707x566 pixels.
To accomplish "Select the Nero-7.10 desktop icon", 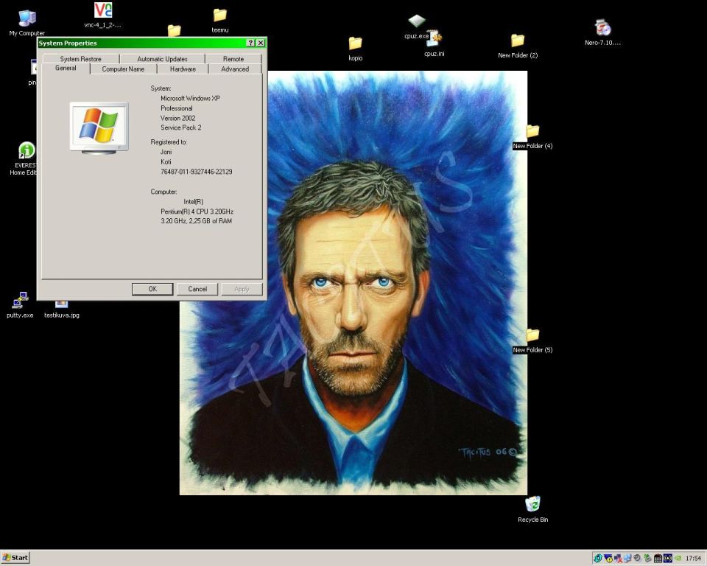I will (x=603, y=28).
